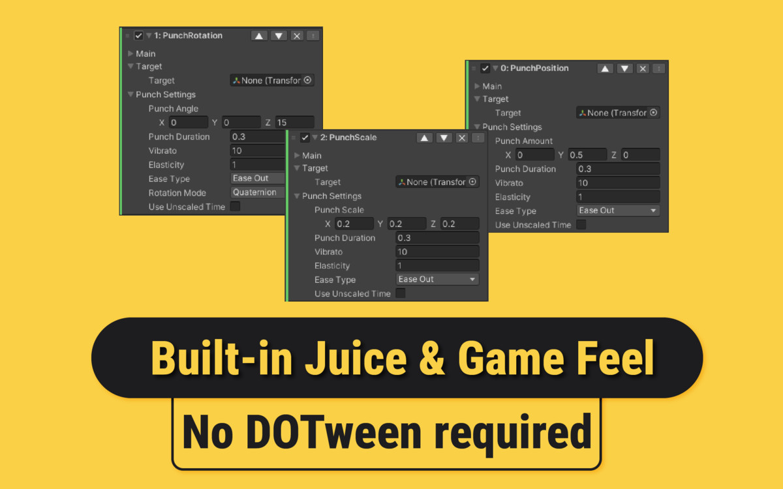Remove the PunchScale feedback with its X icon
The height and width of the screenshot is (489, 783).
coord(462,138)
